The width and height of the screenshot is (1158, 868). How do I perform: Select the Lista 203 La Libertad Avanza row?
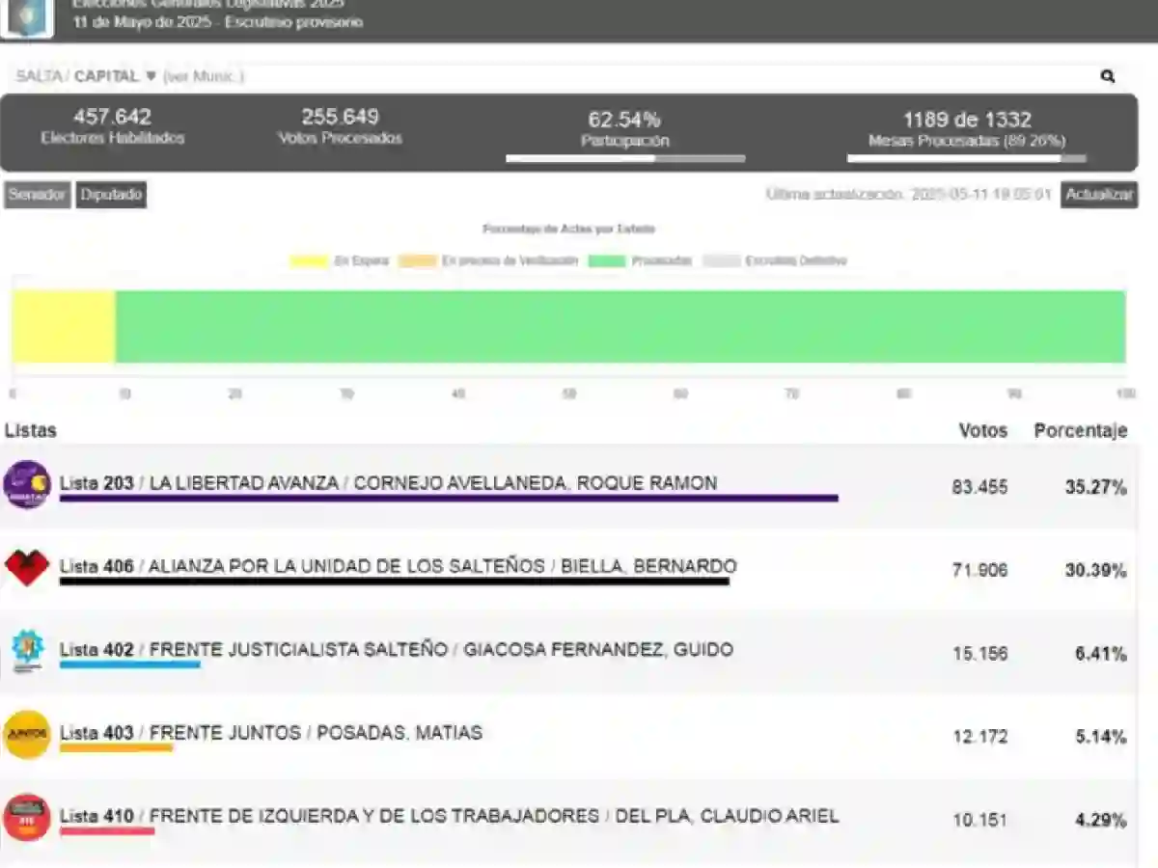(x=569, y=487)
